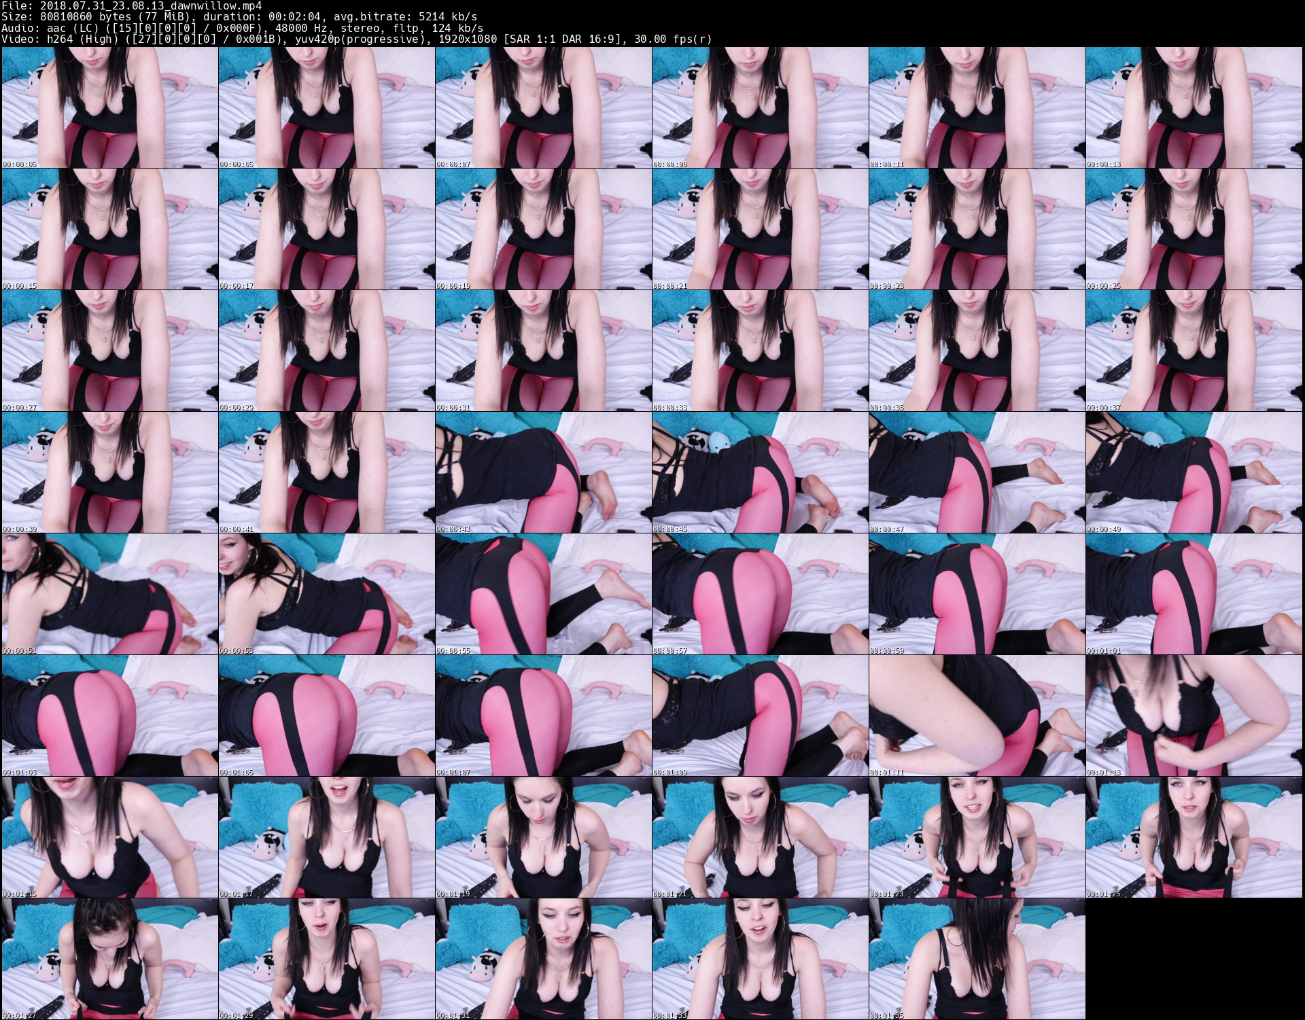Select the thumbnail timestamped 00:00:07

point(543,107)
